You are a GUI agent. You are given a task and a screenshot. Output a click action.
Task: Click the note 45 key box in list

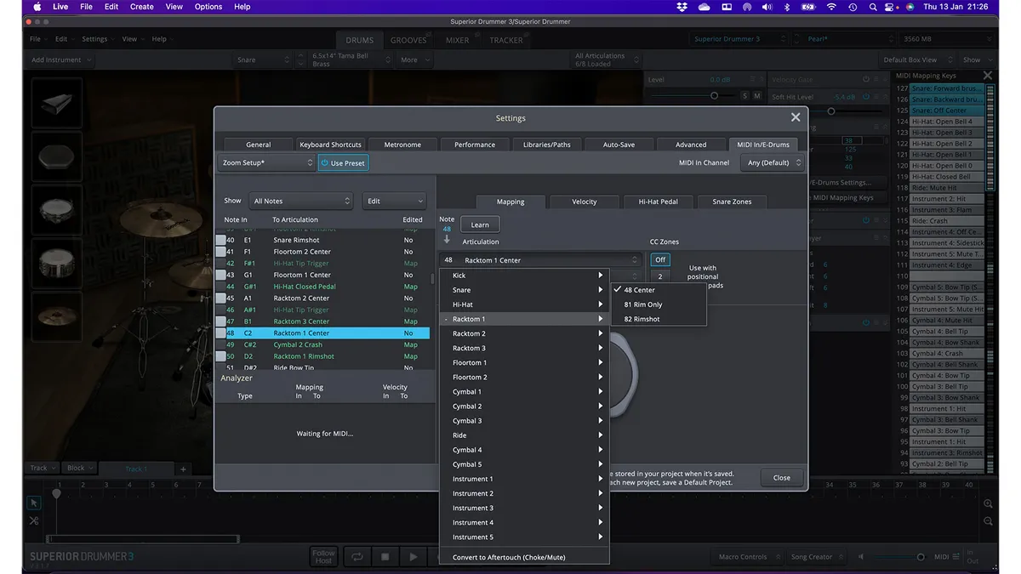tap(220, 298)
